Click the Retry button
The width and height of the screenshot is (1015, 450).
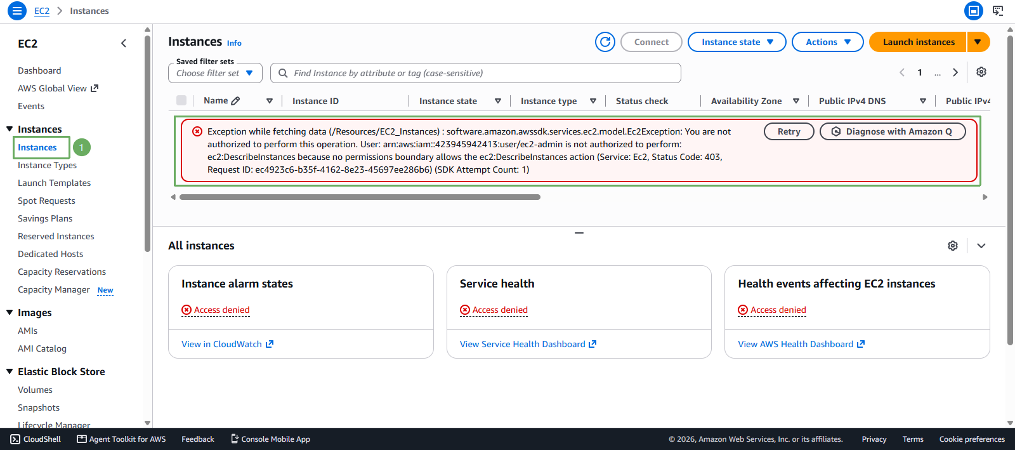[789, 131]
